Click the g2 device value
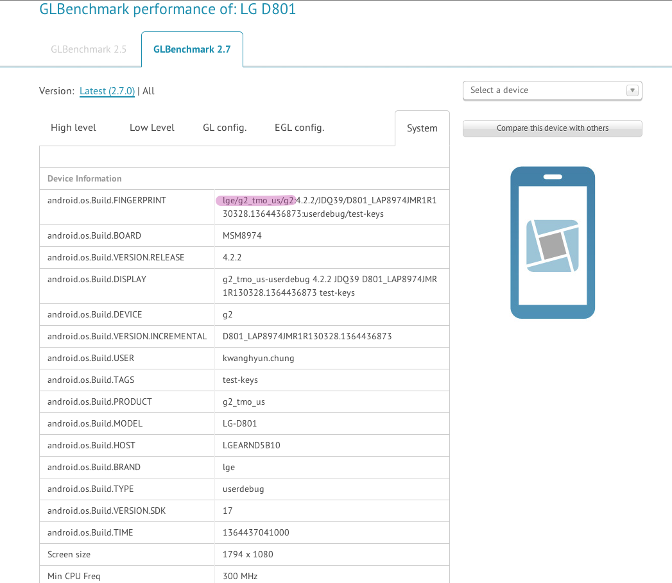This screenshot has height=583, width=672. tap(228, 315)
